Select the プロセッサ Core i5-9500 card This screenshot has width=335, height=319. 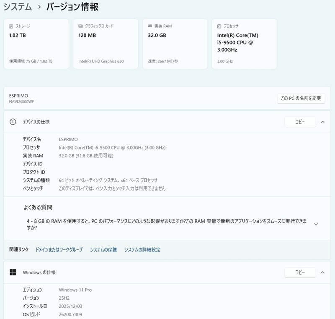click(244, 44)
